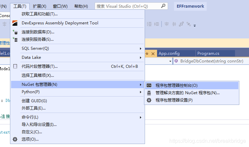Image resolution: width=249 pixels, height=147 pixels.
Task: Select 代码片段管理器(T)...
Action: (x=78, y=66)
